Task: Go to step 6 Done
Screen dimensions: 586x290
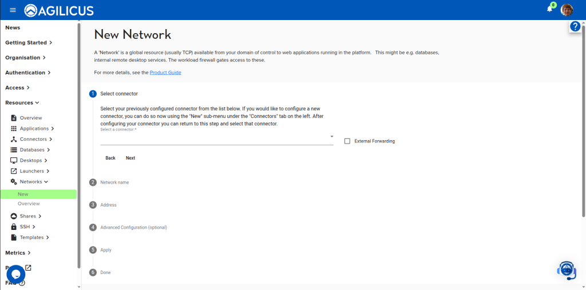Action: pos(100,272)
